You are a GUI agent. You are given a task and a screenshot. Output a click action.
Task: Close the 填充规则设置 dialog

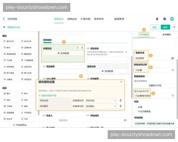tap(121, 82)
